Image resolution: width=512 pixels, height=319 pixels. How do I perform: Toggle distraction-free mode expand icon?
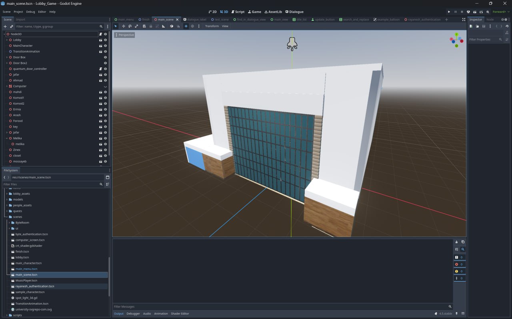[464, 20]
